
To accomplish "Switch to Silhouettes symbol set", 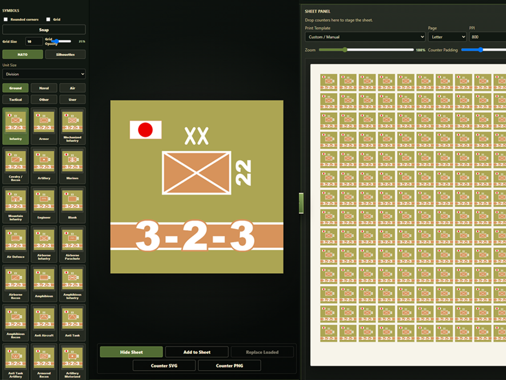I will point(65,54).
